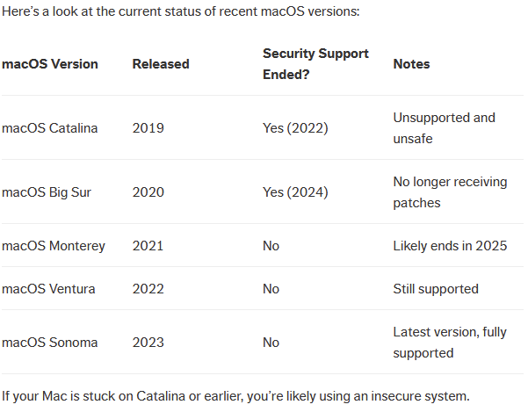
Task: Select the 'macOS Sonoma' cell
Action: point(50,343)
